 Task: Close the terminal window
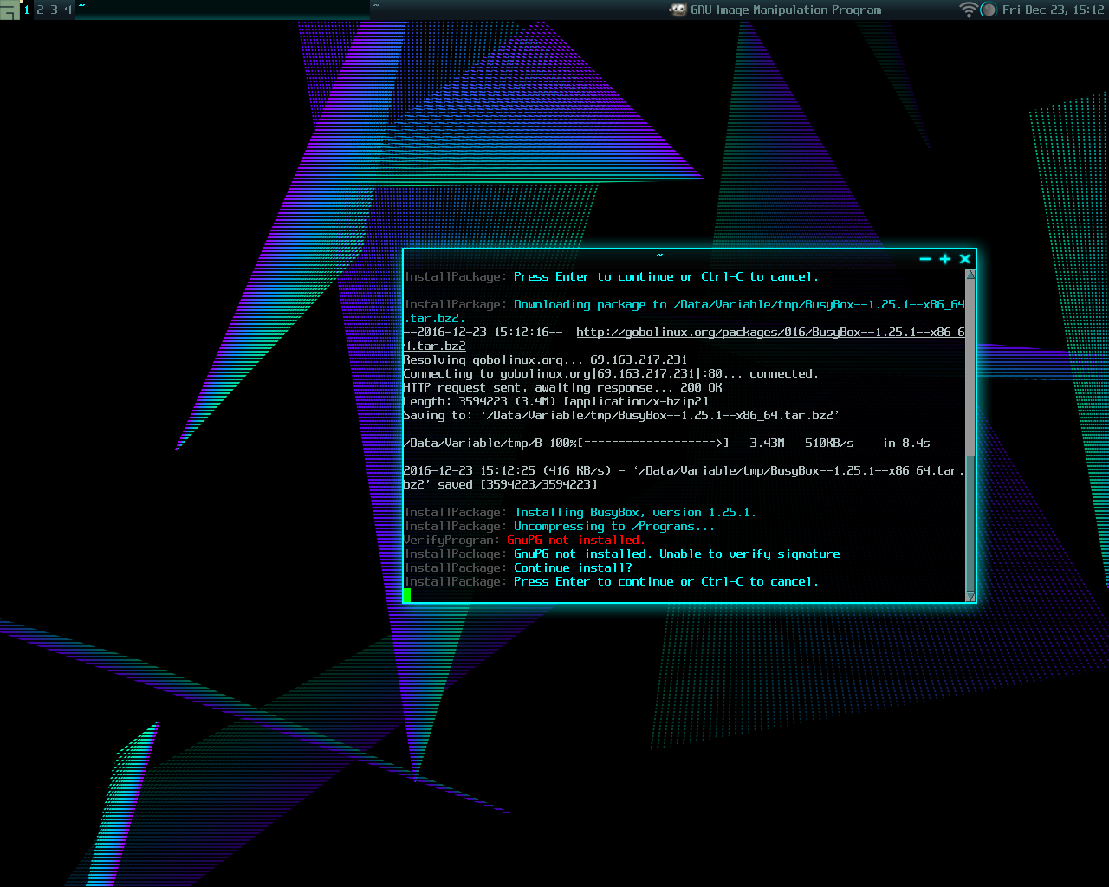pos(965,259)
